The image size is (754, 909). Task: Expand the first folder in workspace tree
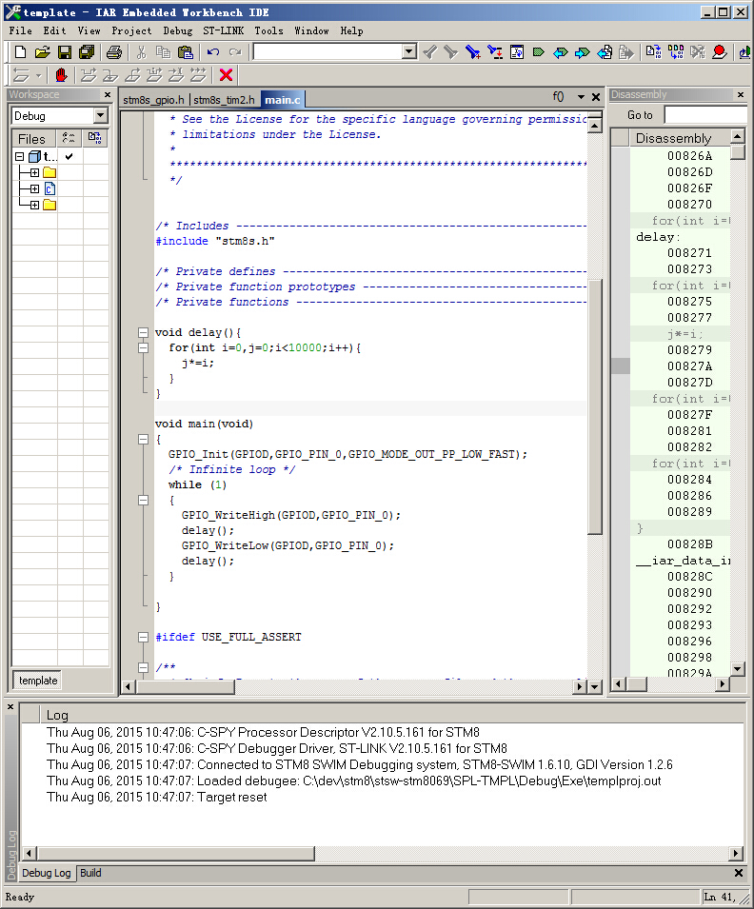pos(34,172)
